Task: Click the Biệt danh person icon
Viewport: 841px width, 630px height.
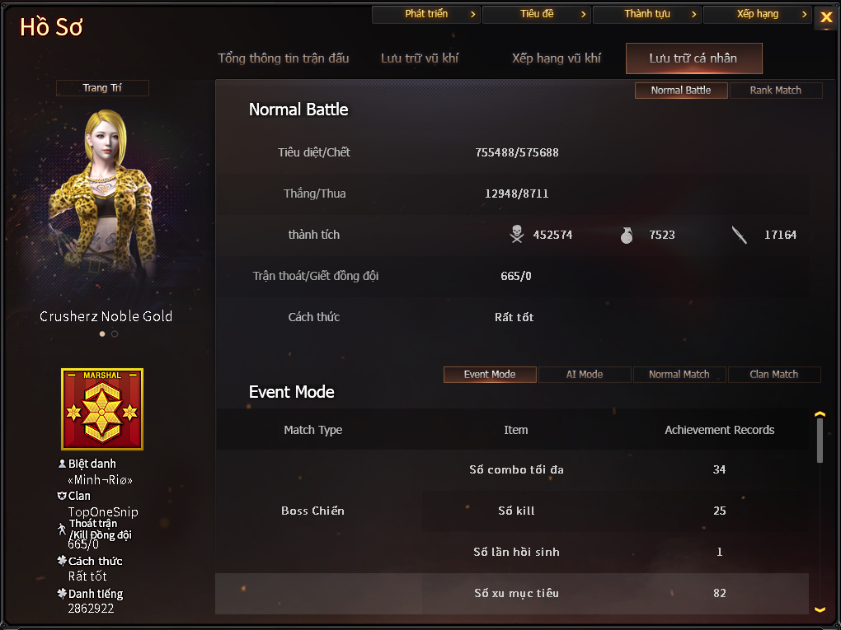Action: click(x=62, y=464)
